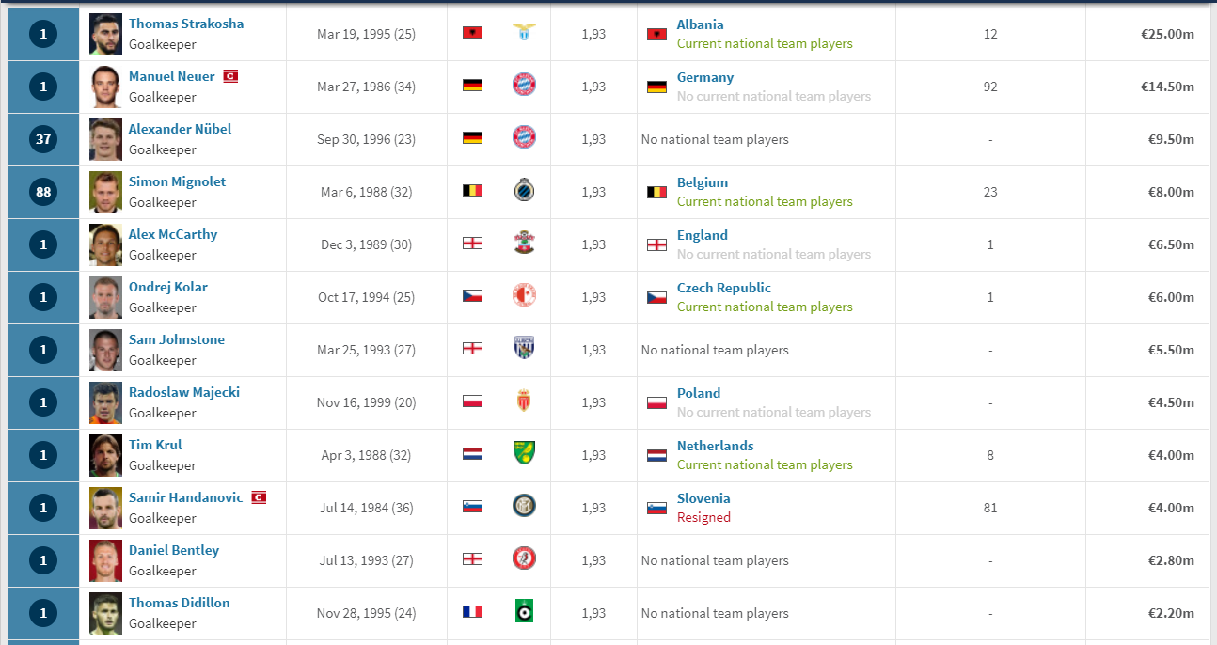
Task: Open the Belgium national team link
Action: click(x=703, y=182)
